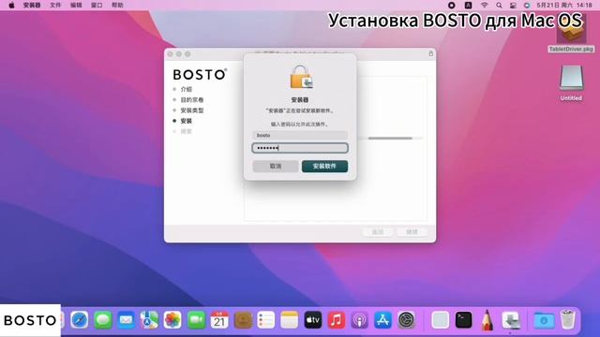Open Calendar showing 21 in Dock
The width and height of the screenshot is (600, 337).
pyautogui.click(x=219, y=320)
